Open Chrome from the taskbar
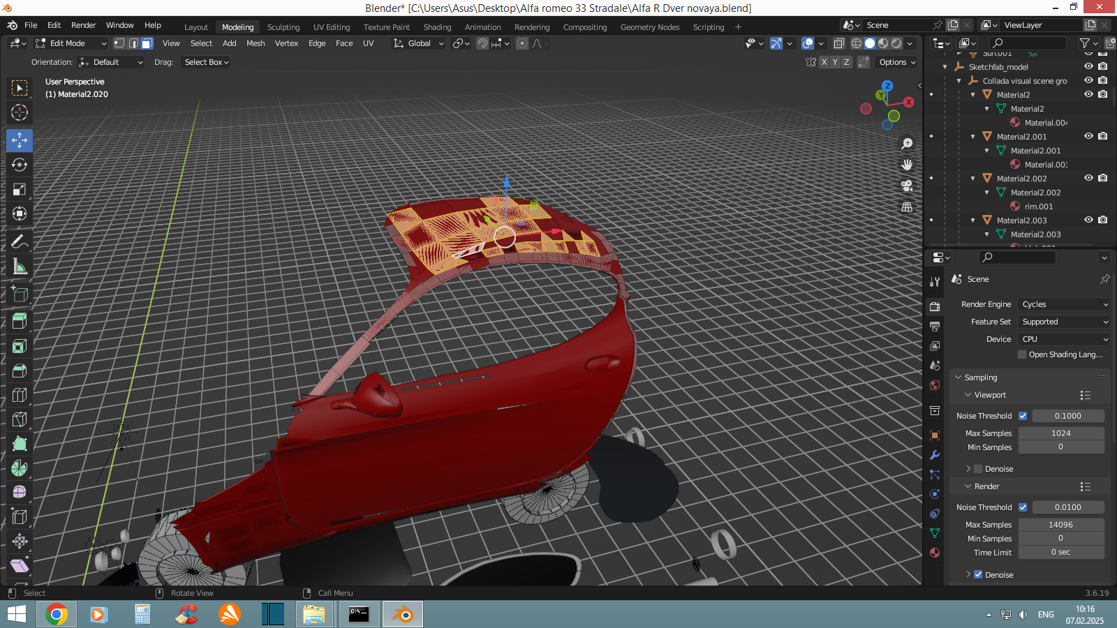 tap(57, 614)
